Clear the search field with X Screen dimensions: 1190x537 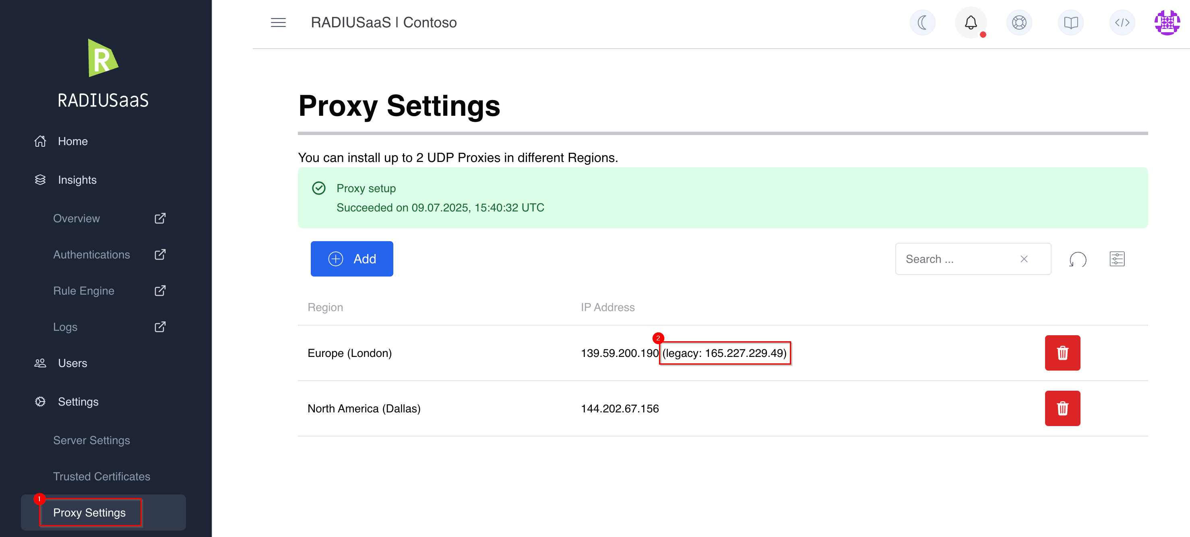(x=1024, y=259)
